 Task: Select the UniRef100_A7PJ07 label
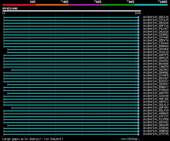[156, 117]
